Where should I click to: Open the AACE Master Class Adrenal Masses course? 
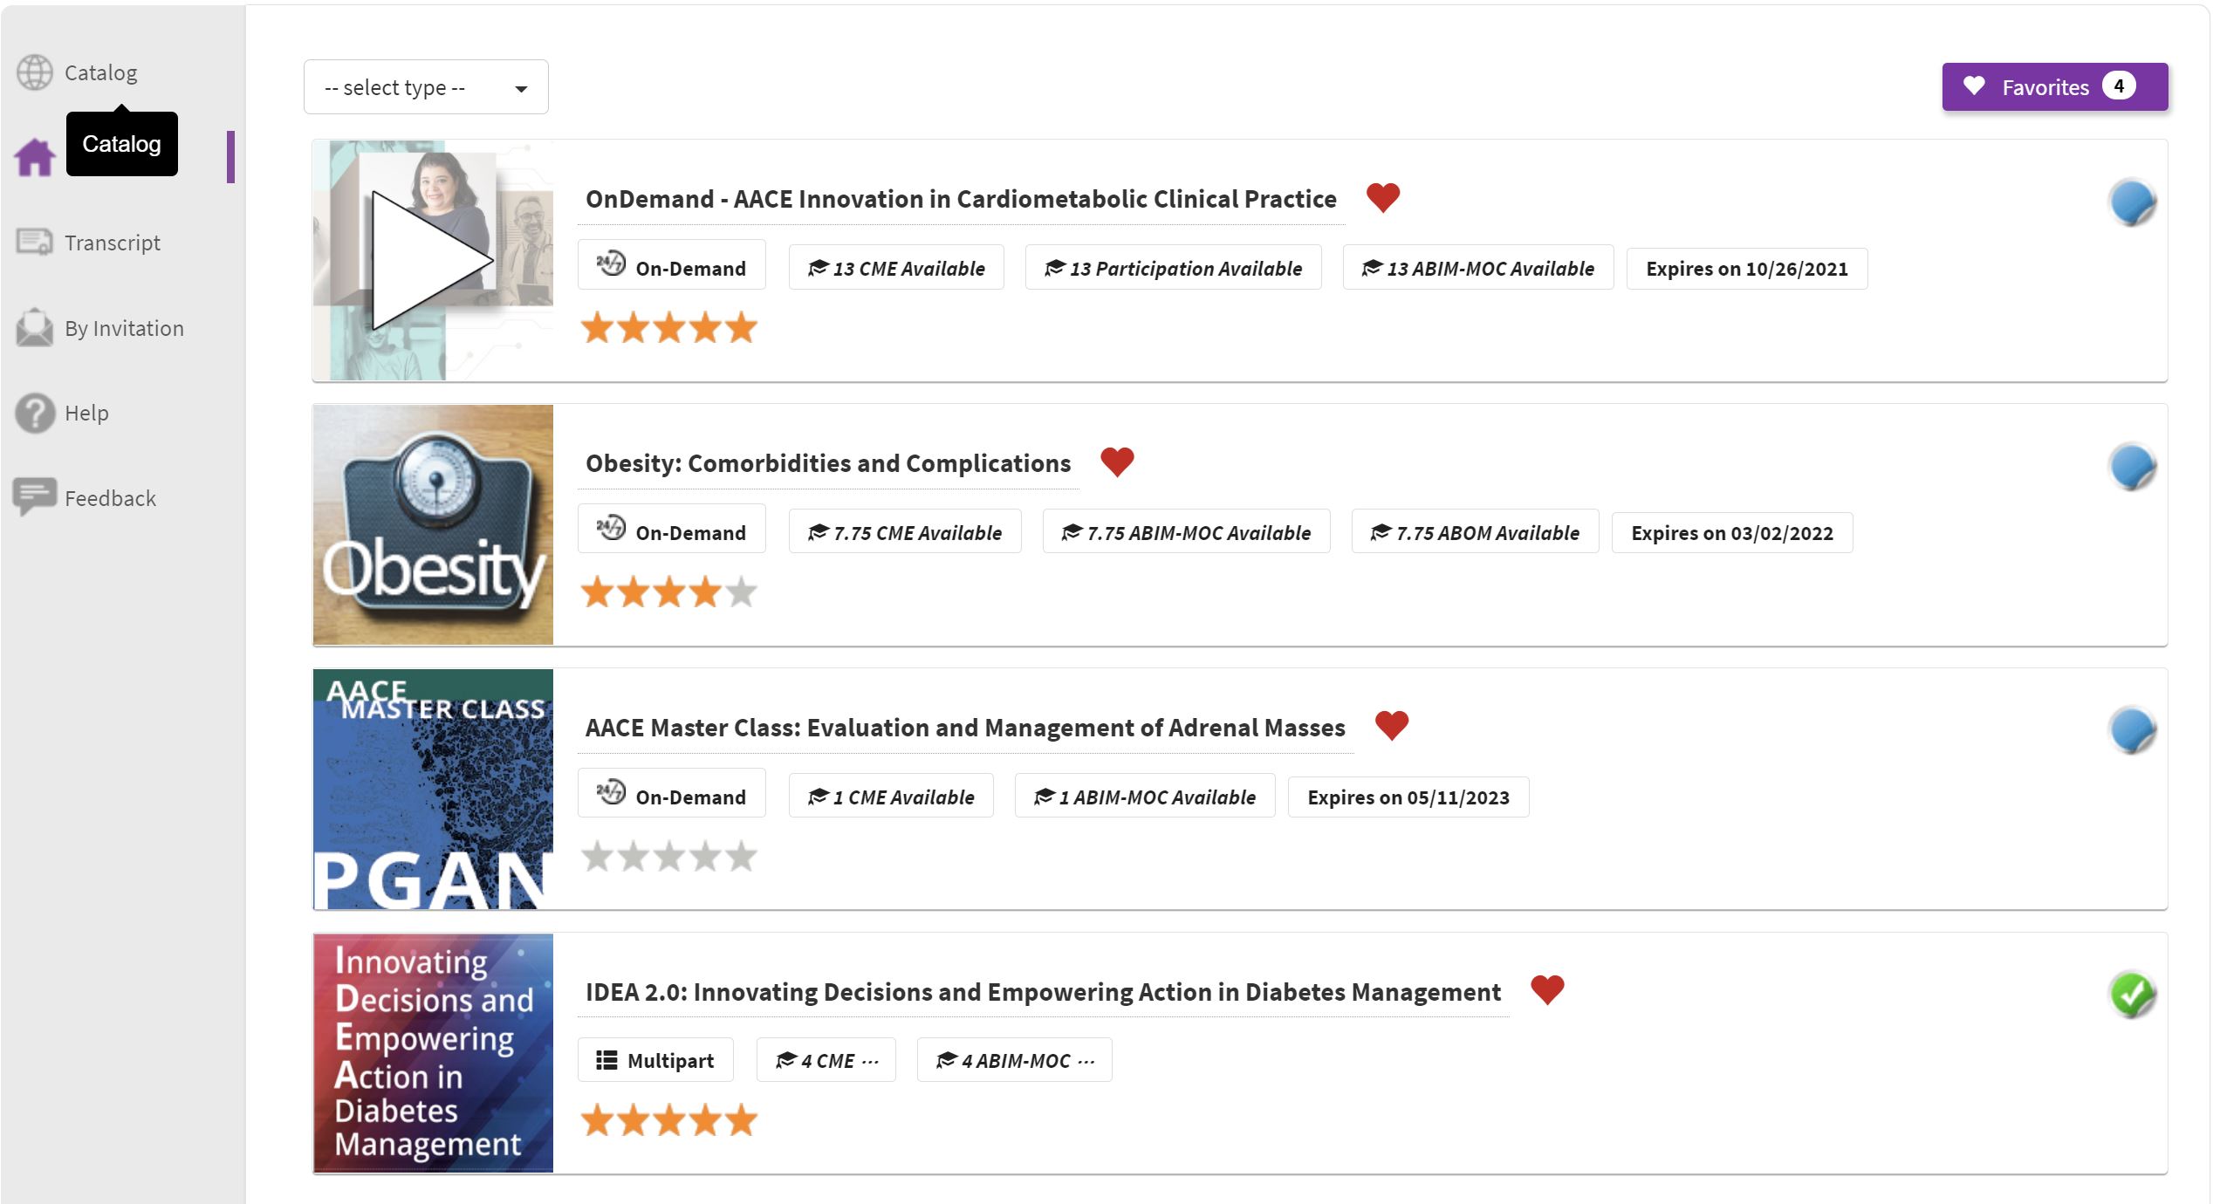pos(964,726)
